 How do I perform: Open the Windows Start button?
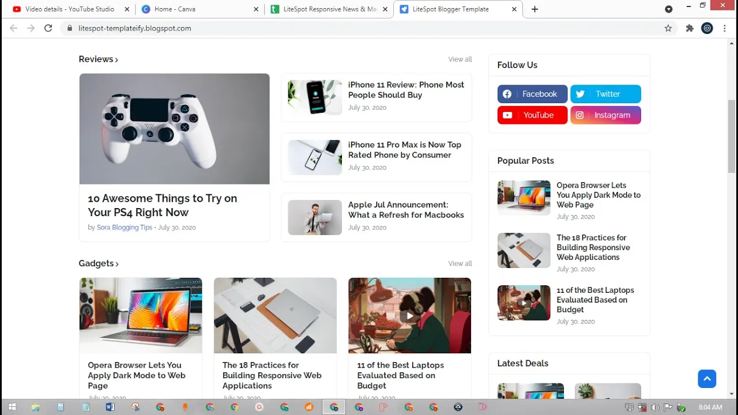click(12, 407)
